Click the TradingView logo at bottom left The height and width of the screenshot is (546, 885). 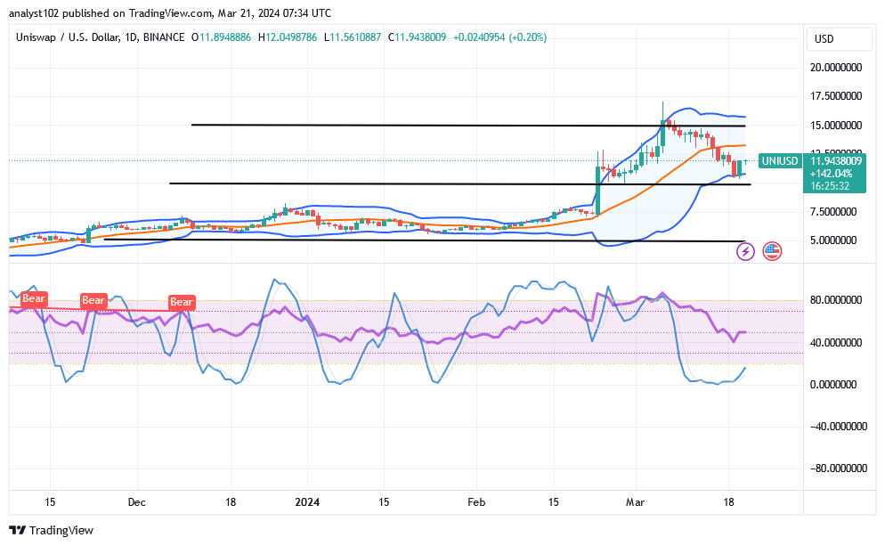(x=18, y=530)
